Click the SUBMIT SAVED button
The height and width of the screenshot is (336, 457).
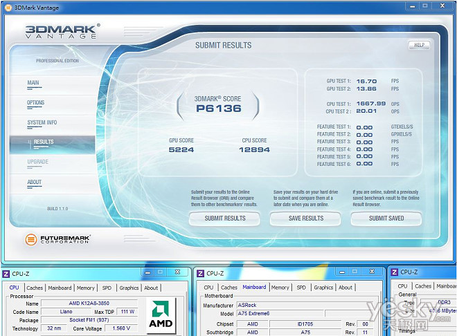coord(386,218)
